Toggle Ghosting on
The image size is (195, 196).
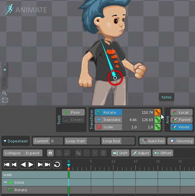click(x=181, y=141)
